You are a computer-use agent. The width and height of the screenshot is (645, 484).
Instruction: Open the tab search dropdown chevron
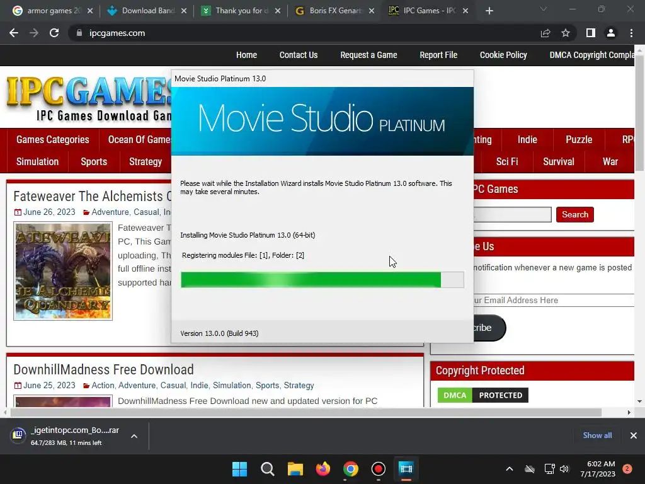[544, 9]
